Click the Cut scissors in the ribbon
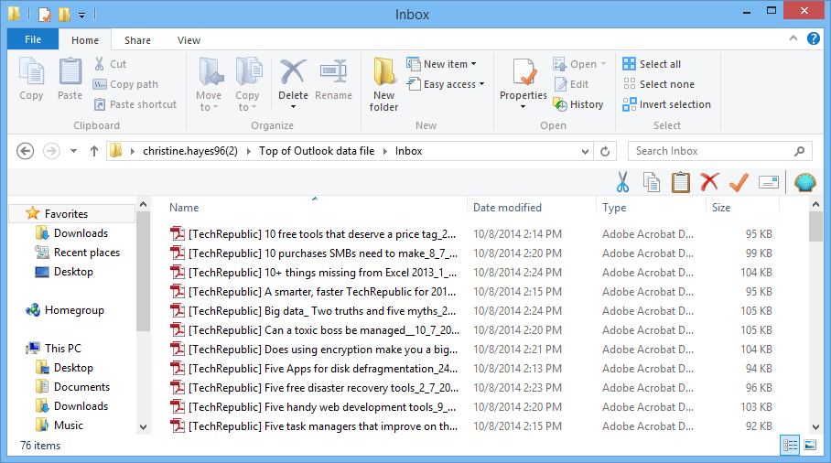This screenshot has height=463, width=831. (x=99, y=63)
